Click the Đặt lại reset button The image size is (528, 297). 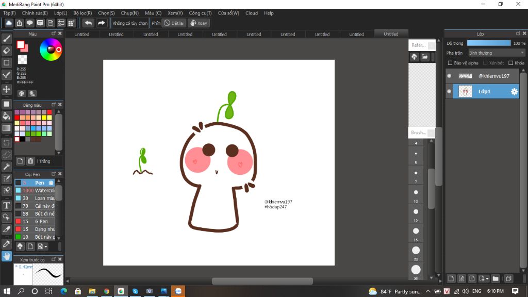tap(174, 23)
